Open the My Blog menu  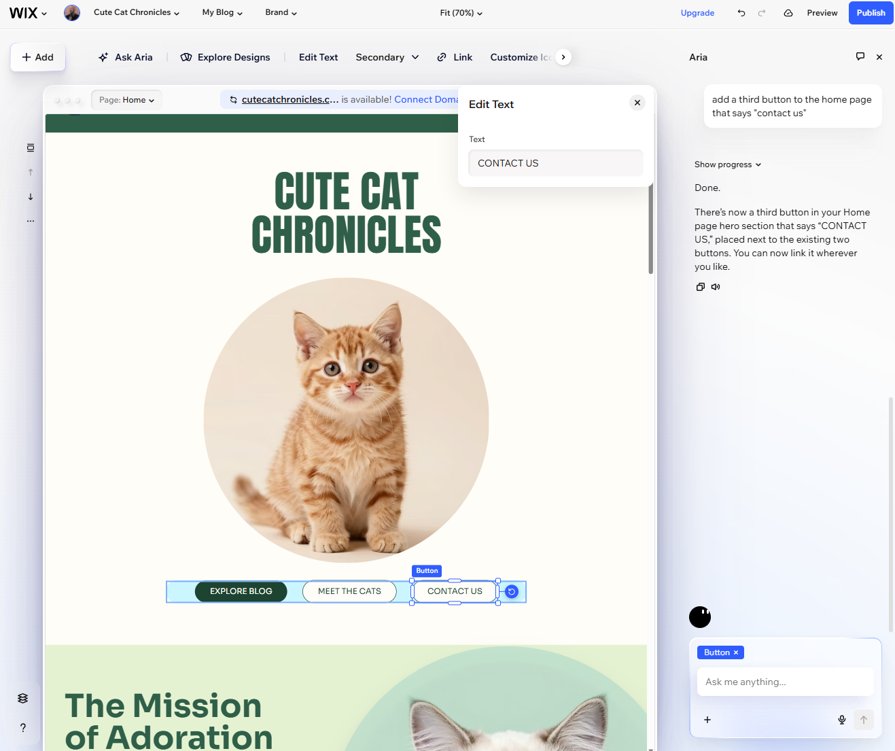(222, 12)
